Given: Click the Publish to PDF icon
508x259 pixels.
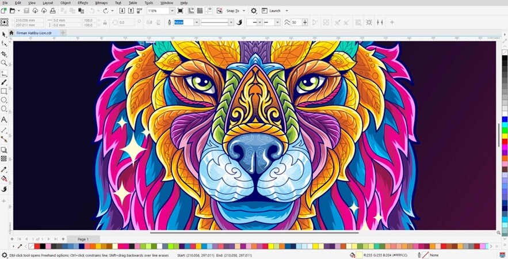Looking at the screenshot, I should pyautogui.click(x=140, y=11).
